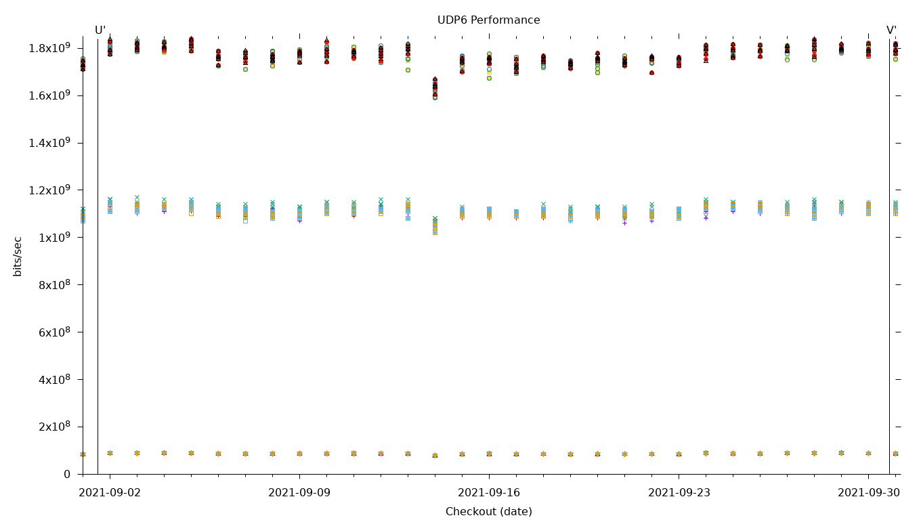Click the 1.4x10^9 y-axis value
The image size is (921, 520).
48,142
